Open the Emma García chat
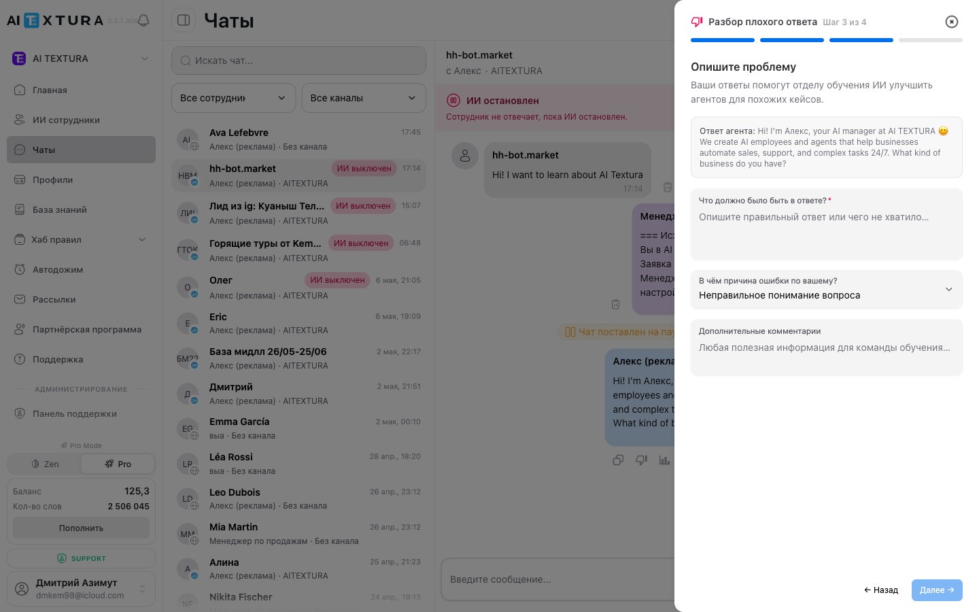 298,428
